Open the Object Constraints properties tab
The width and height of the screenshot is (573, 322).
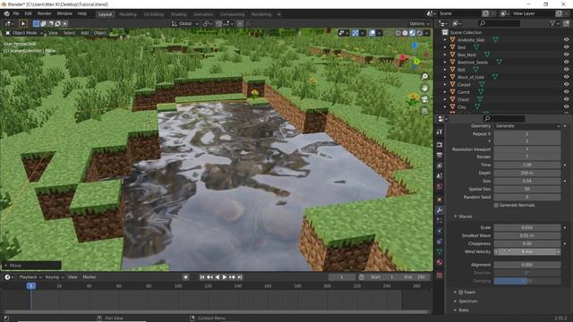pyautogui.click(x=440, y=241)
